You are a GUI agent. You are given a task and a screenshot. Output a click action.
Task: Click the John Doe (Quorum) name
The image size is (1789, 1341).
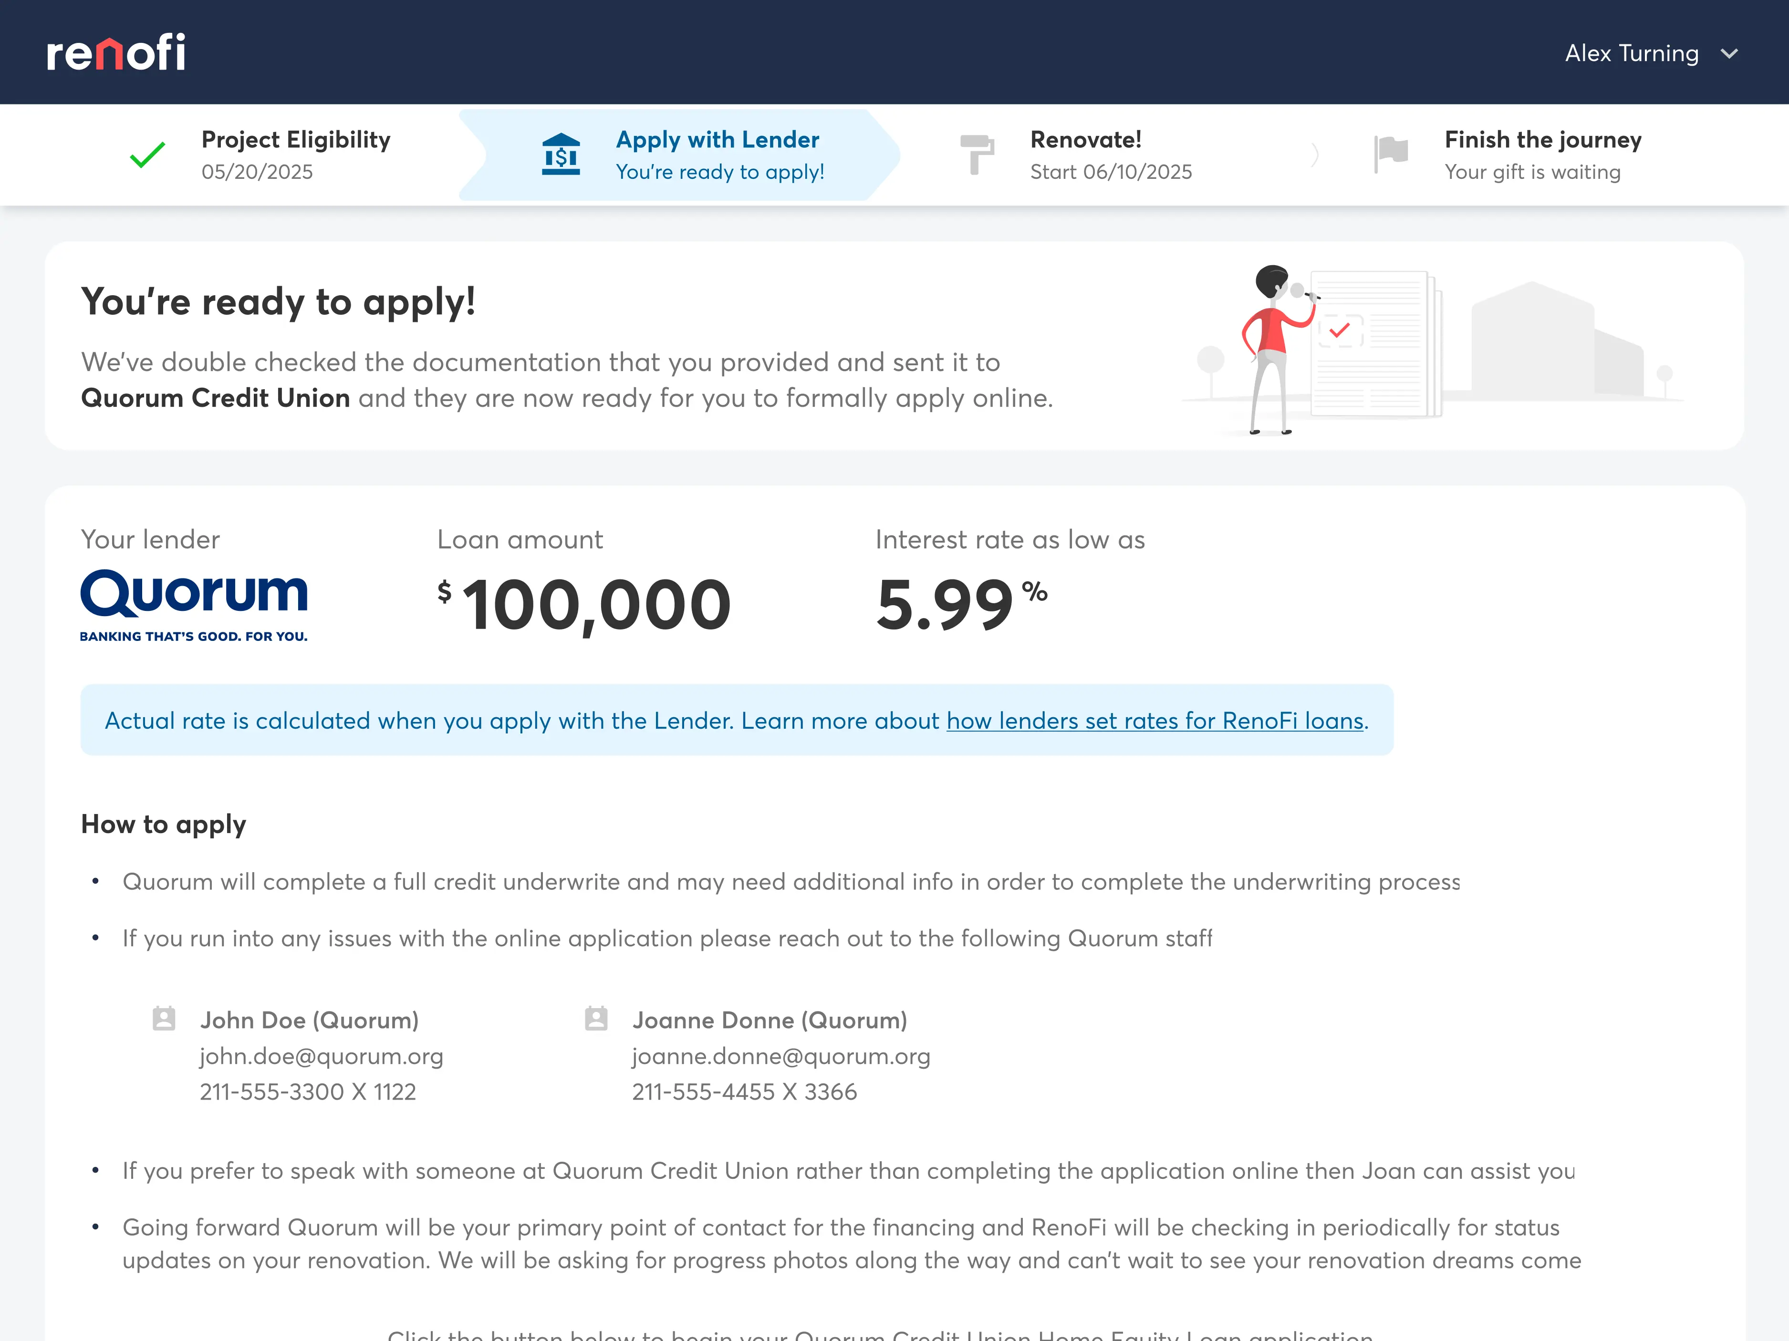point(310,1020)
